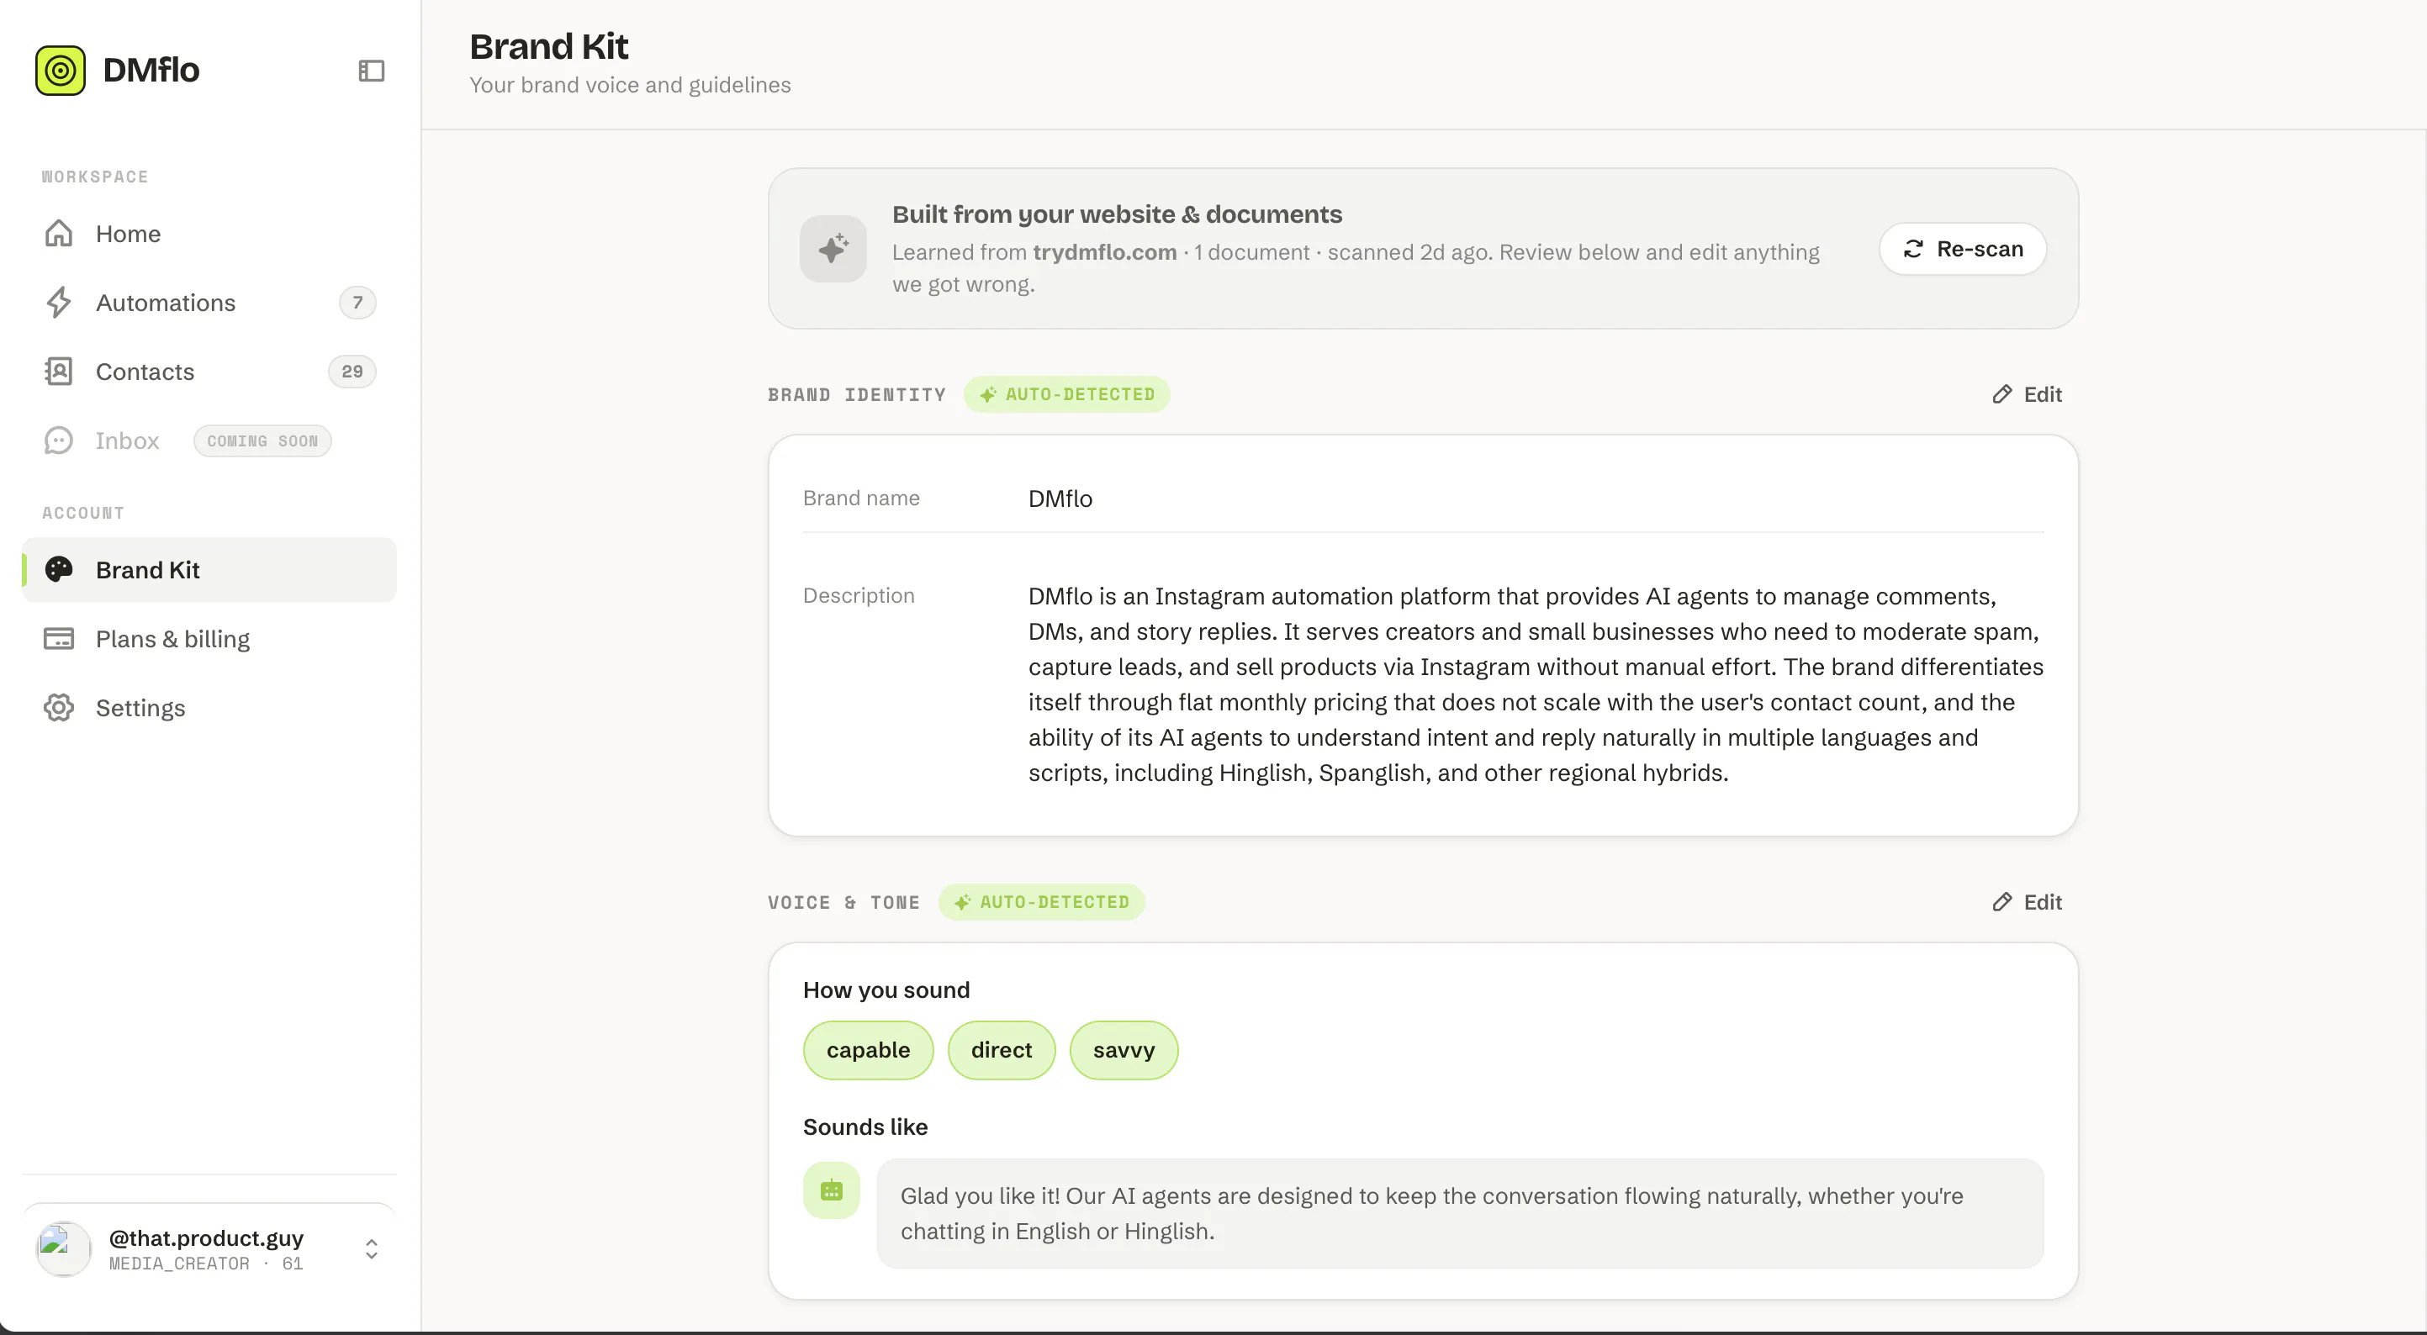Click the Automations count badge 7

(357, 303)
